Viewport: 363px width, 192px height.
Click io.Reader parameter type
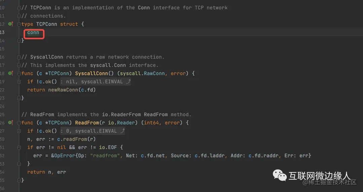pos(121,123)
